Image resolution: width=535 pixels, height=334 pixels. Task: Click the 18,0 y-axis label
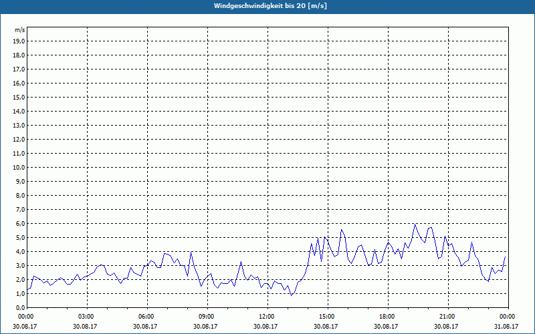pos(19,55)
